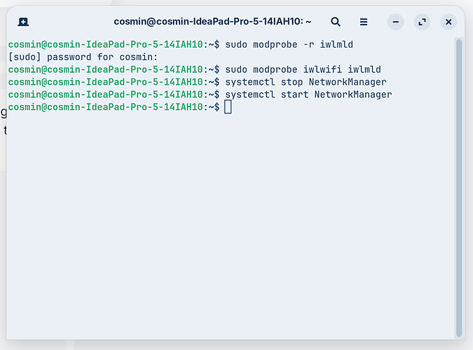Open a new terminal tab
Viewport: 473px width, 350px height.
click(x=23, y=22)
